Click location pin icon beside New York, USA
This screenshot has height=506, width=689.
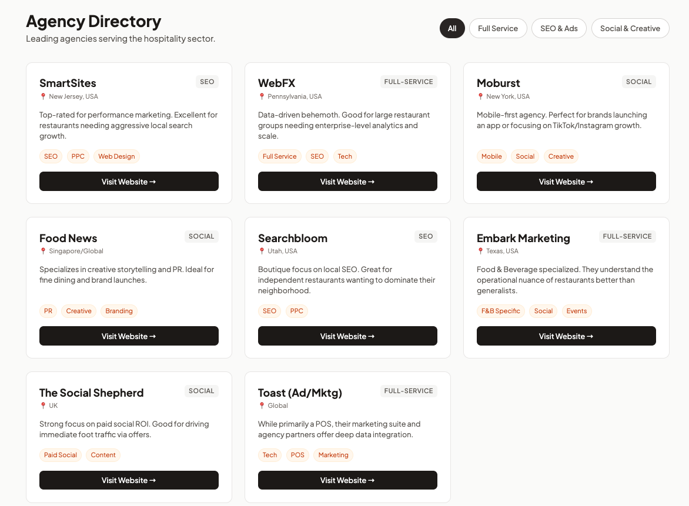click(480, 96)
